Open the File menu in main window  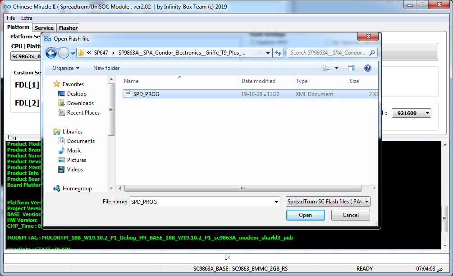pyautogui.click(x=11, y=18)
